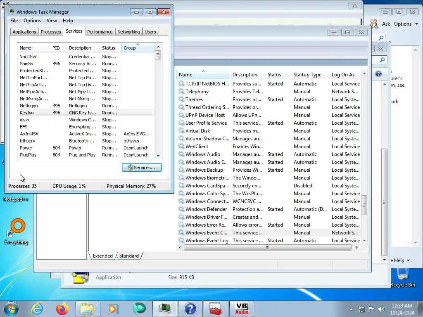Image resolution: width=423 pixels, height=317 pixels.
Task: Switch to the Users tab
Action: 150,32
